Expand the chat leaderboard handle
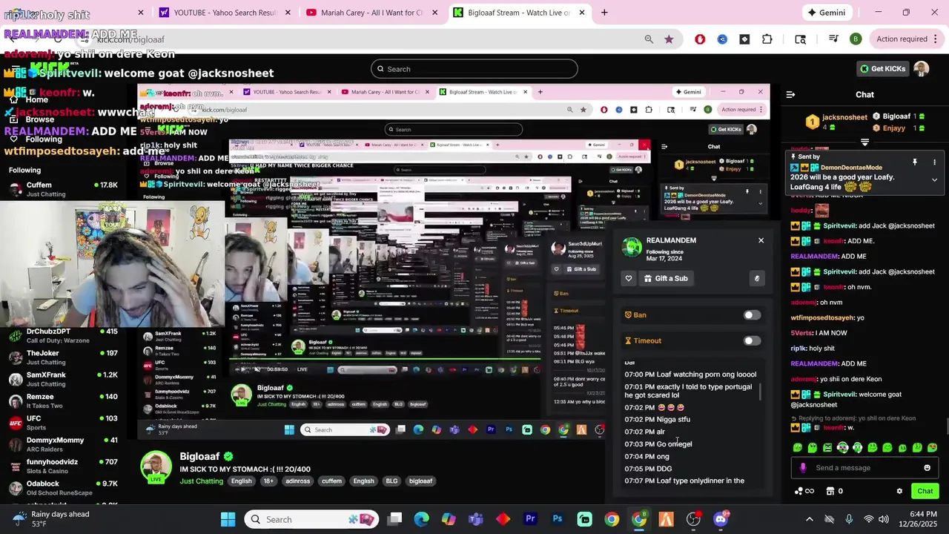The image size is (949, 534). point(864,142)
